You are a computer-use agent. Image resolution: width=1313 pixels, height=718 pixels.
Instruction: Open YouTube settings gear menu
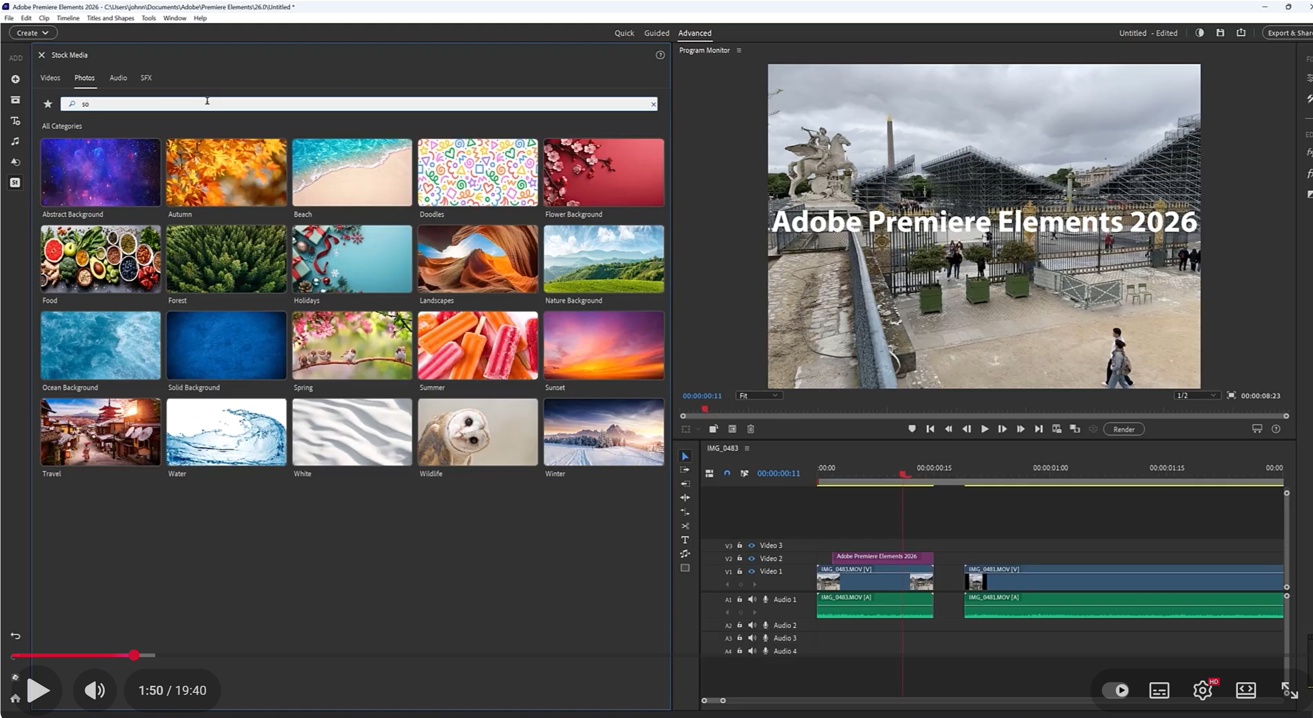click(1203, 690)
